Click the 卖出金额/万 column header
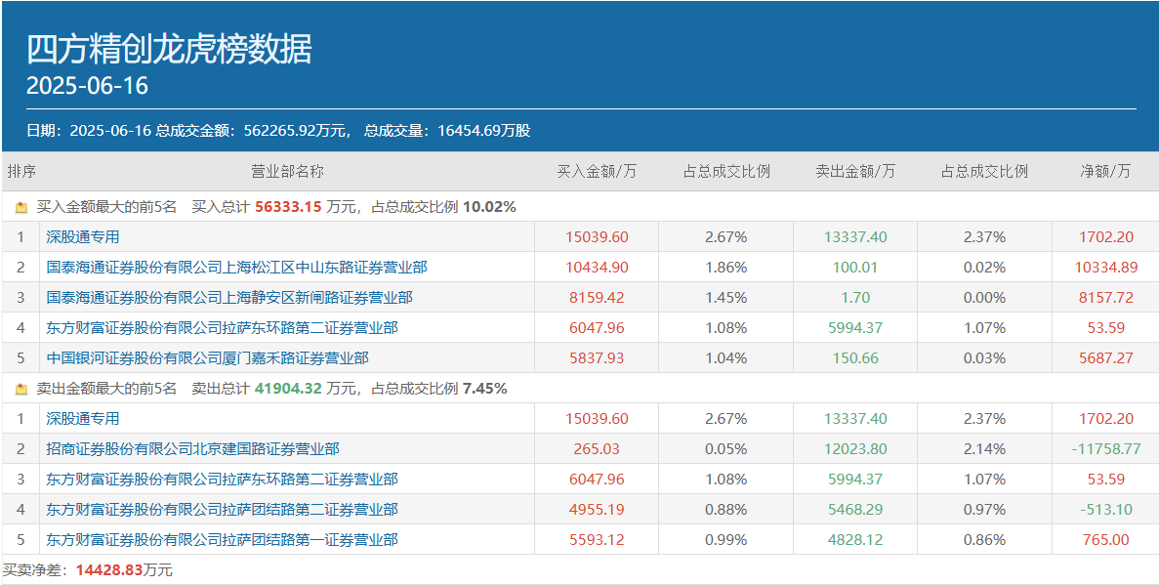This screenshot has height=585, width=1159. pos(855,172)
